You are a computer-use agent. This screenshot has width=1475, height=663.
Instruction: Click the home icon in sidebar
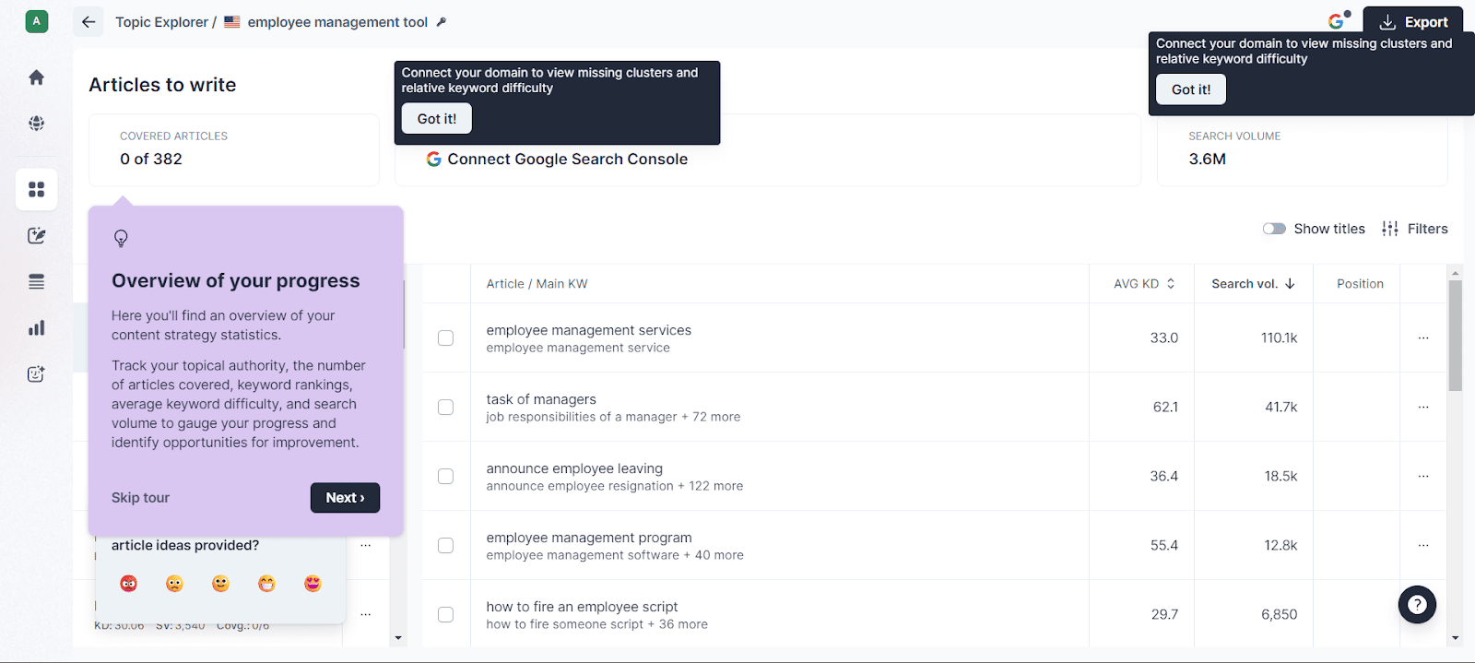pos(37,77)
